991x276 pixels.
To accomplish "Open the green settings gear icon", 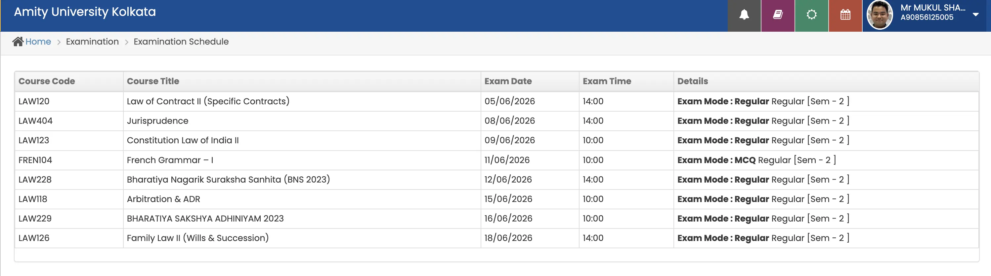I will pyautogui.click(x=811, y=16).
